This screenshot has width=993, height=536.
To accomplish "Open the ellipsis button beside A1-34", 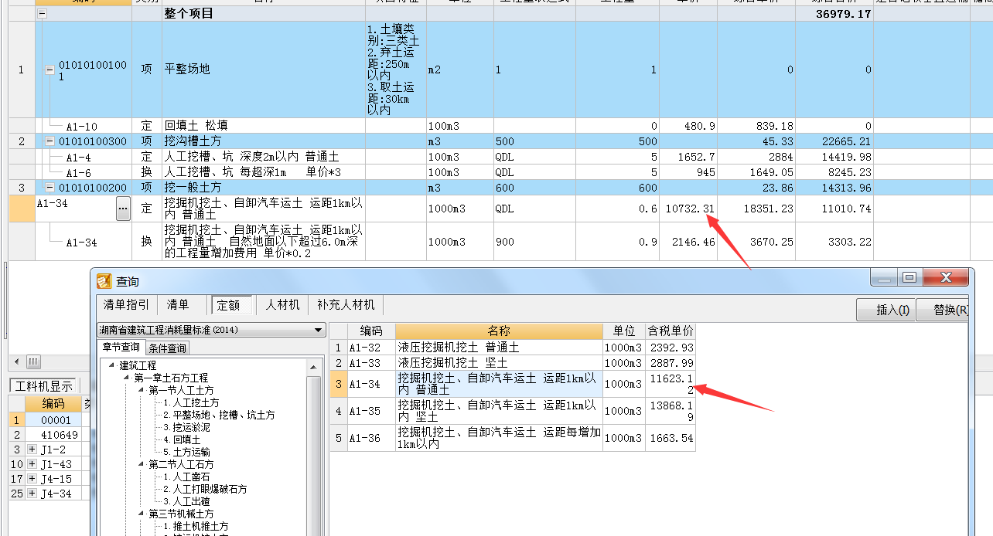I will 123,209.
